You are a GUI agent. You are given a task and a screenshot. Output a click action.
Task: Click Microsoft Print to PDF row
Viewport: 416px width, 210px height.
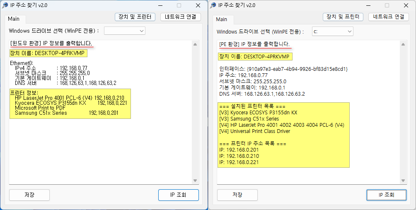(40, 108)
